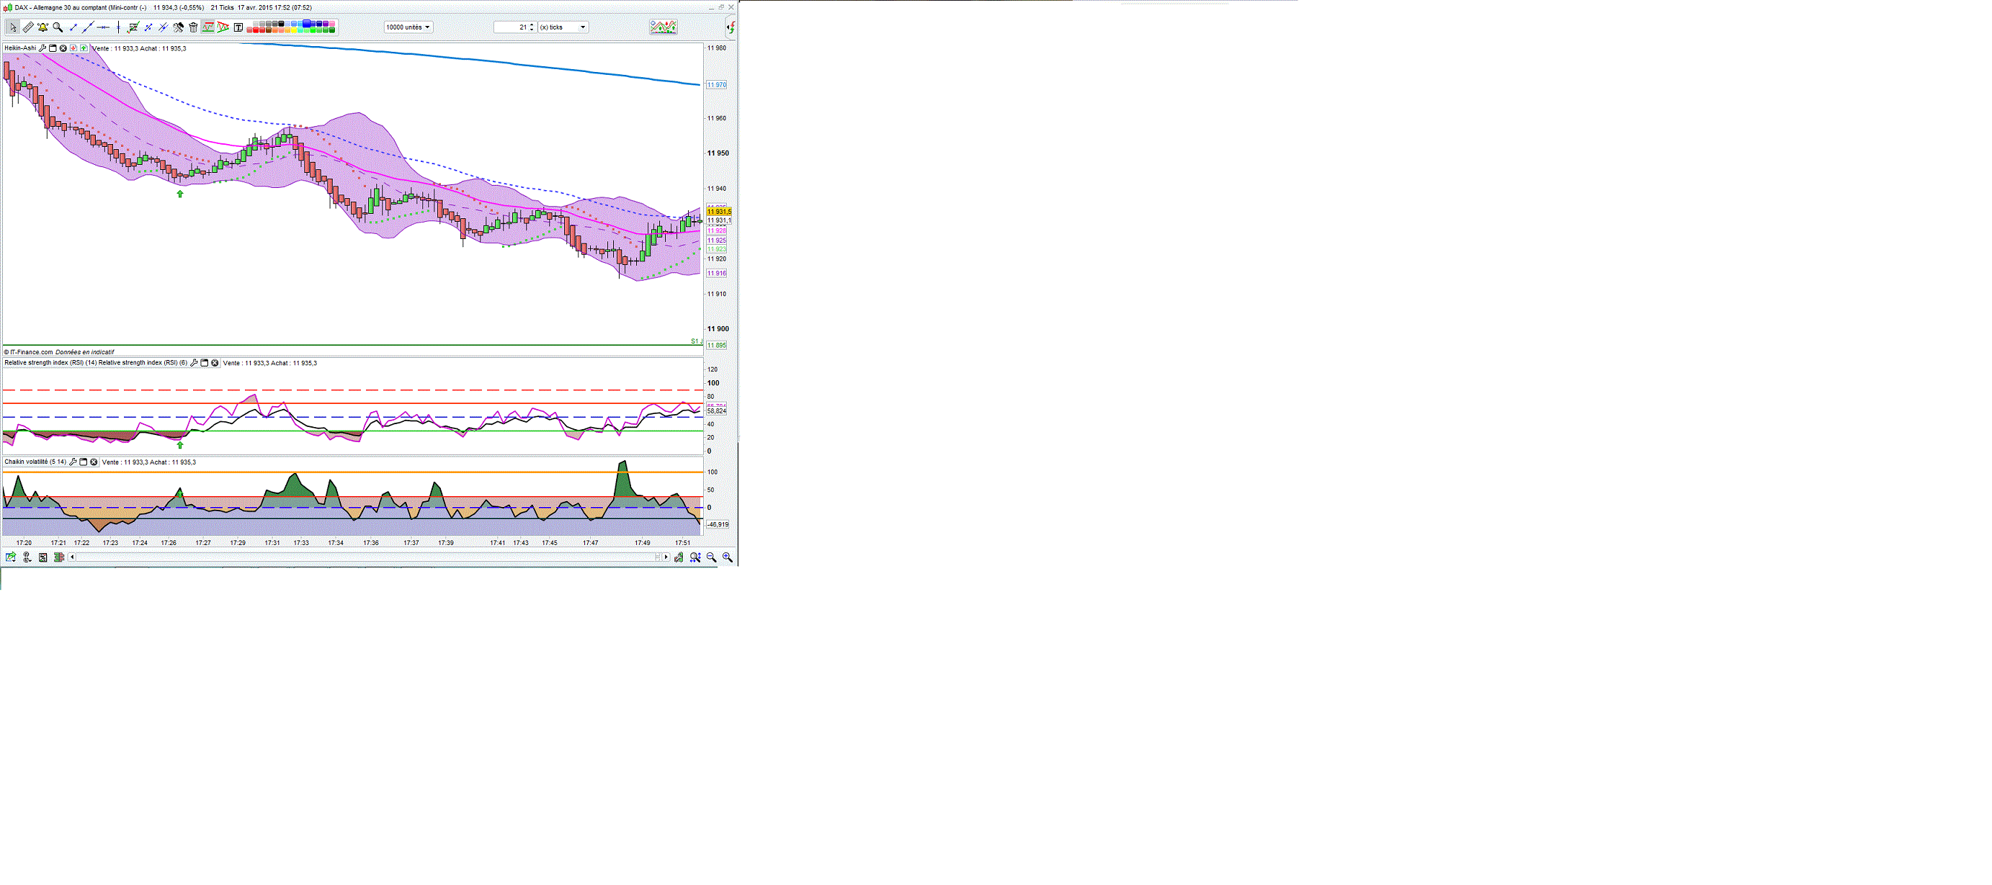The image size is (1992, 885).
Task: Open RSI indicator wrench settings
Action: (194, 362)
